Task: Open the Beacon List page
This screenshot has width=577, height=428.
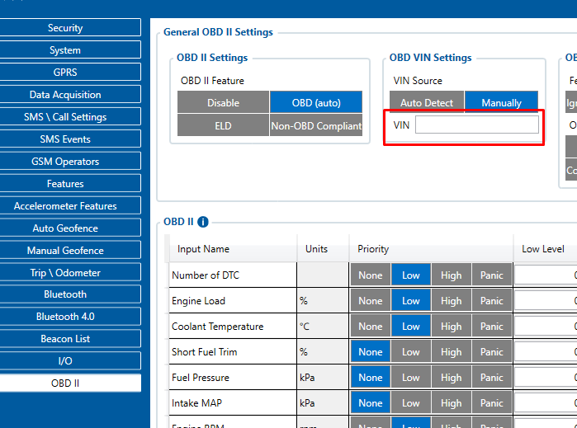Action: point(65,339)
